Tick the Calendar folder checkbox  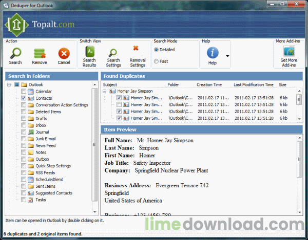pyautogui.click(x=24, y=92)
